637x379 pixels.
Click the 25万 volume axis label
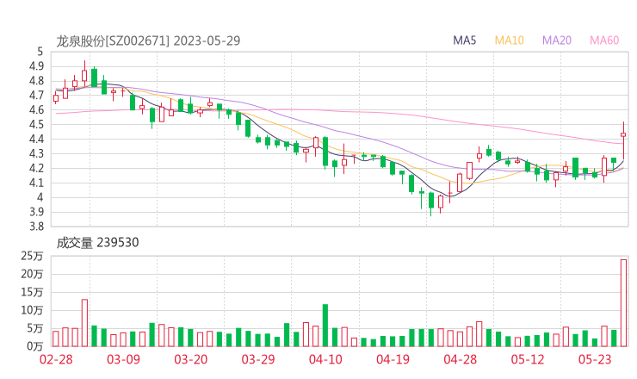pyautogui.click(x=33, y=256)
